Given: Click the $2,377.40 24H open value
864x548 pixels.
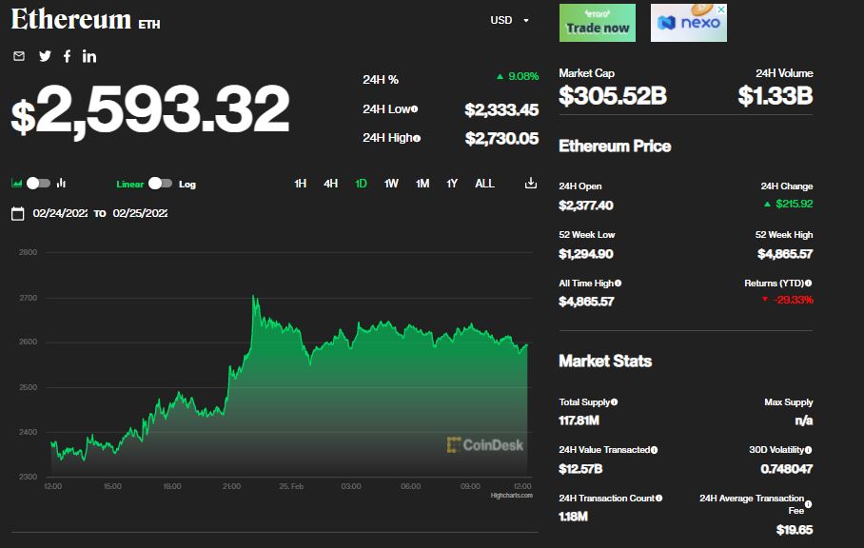Looking at the screenshot, I should coord(586,205).
